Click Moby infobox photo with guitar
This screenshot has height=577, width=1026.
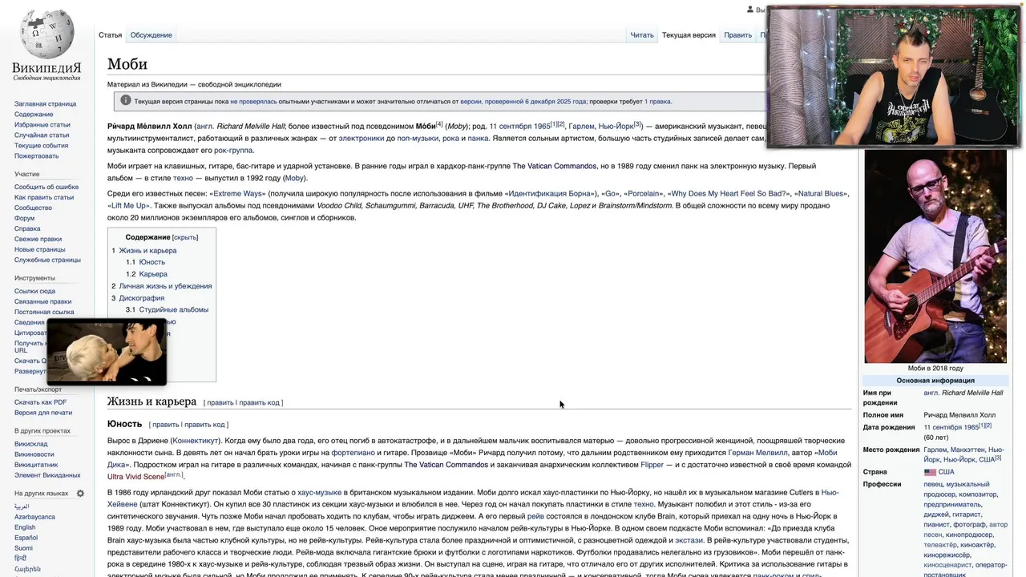[x=935, y=256]
